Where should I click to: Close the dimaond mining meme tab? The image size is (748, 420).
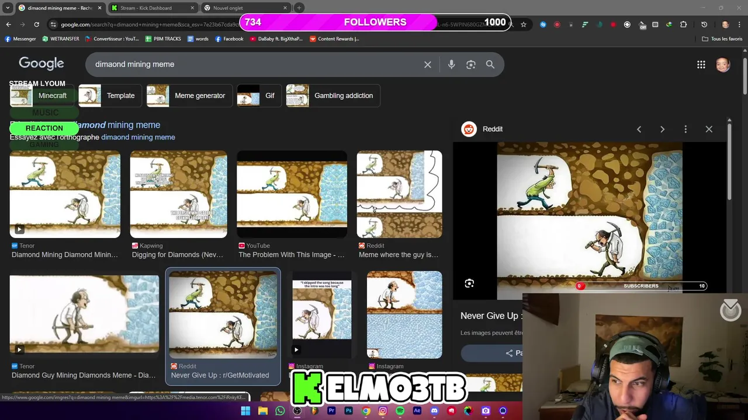[99, 8]
